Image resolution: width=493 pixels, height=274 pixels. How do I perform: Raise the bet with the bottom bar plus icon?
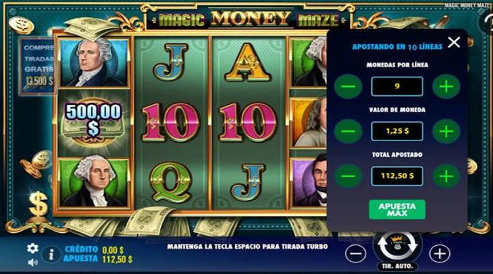pos(439,253)
